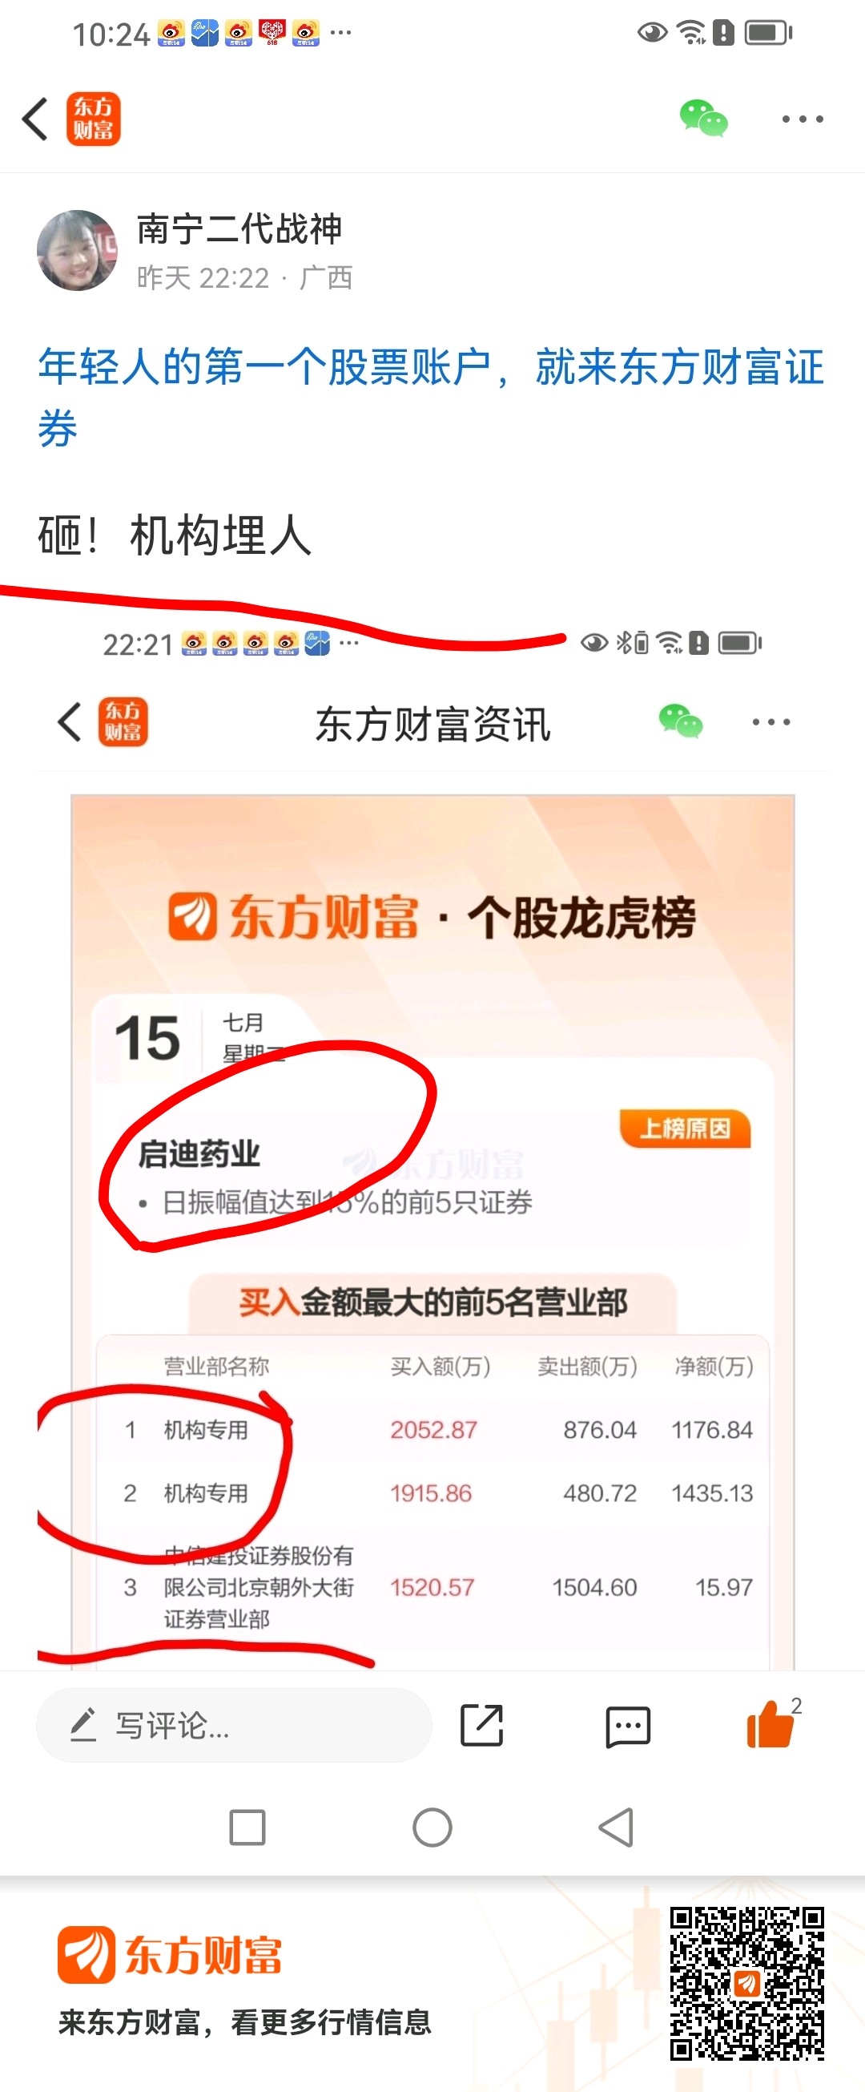This screenshot has width=865, height=2092.
Task: Tap the post text 砸！机构埋人
Action: point(175,536)
